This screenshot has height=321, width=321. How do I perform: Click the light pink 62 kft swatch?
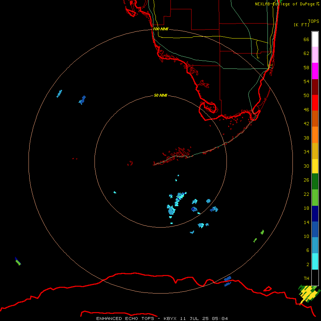click(x=315, y=55)
